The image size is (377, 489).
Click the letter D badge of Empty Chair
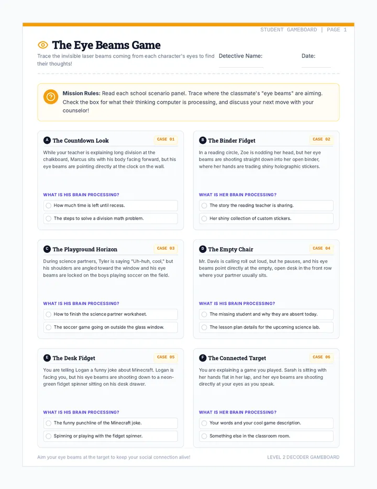[203, 249]
